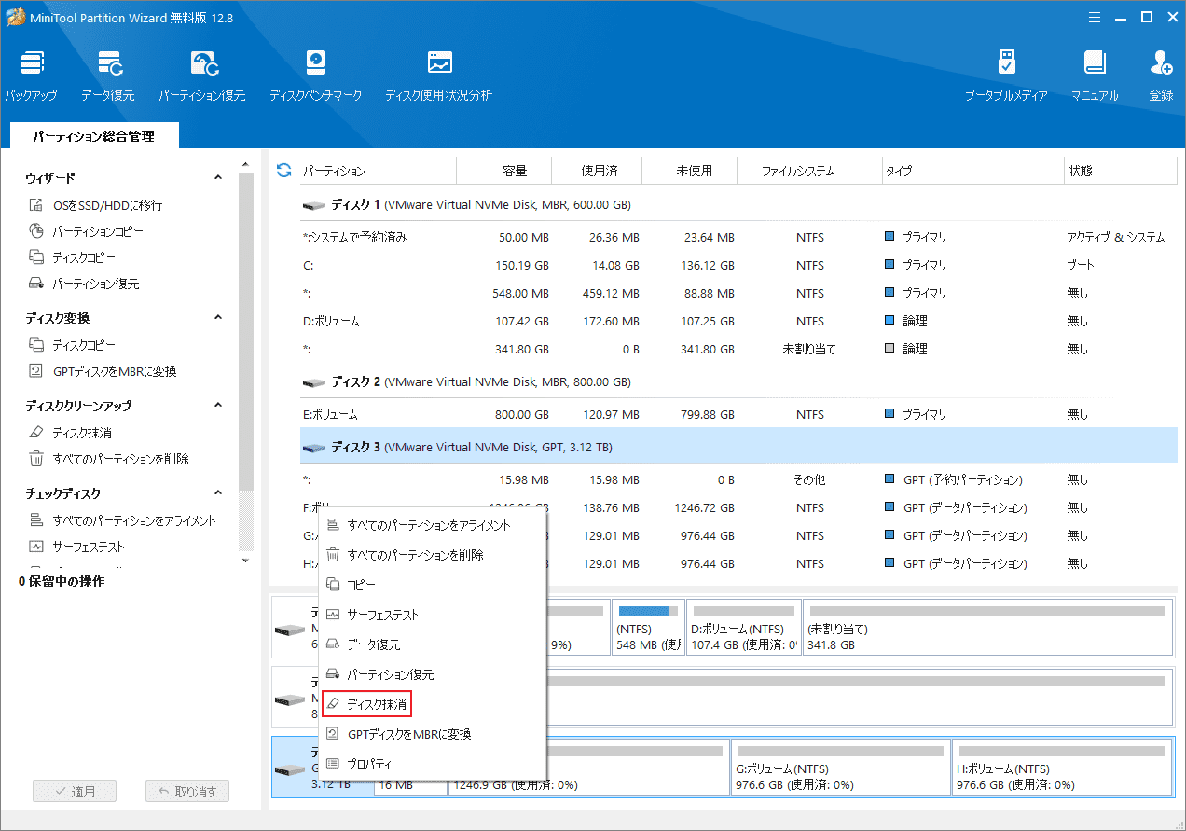Viewport: 1186px width, 831px height.
Task: Collapse the ウィザード section
Action: coord(217,176)
